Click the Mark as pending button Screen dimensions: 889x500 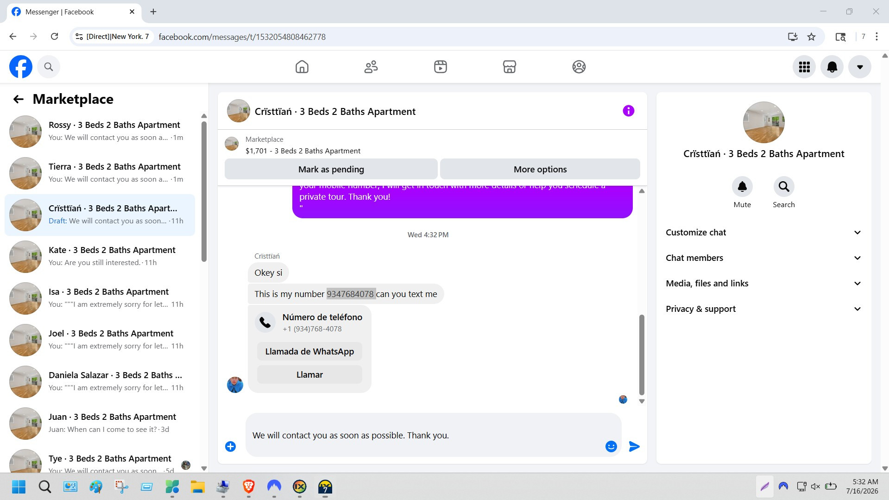(x=331, y=169)
